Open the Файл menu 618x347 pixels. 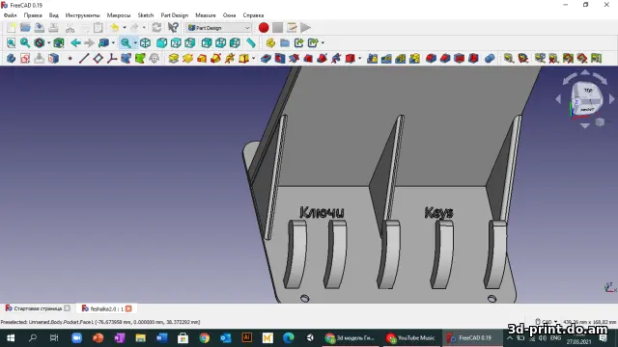11,15
